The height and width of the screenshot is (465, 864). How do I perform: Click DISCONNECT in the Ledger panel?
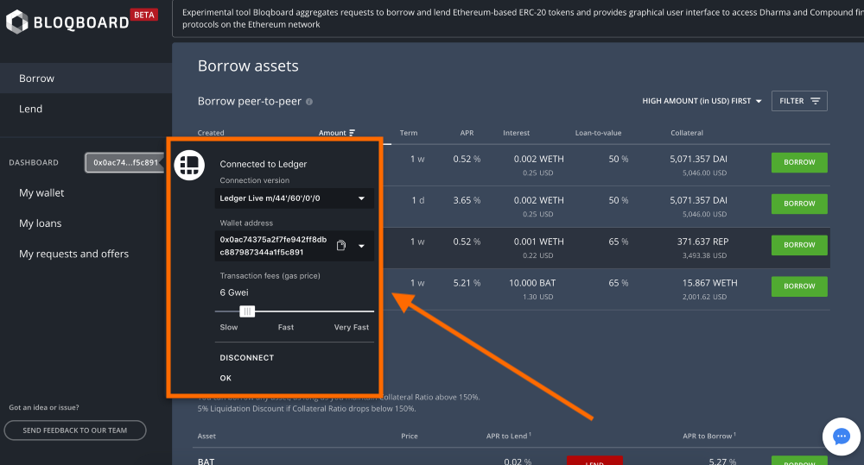[x=247, y=358]
